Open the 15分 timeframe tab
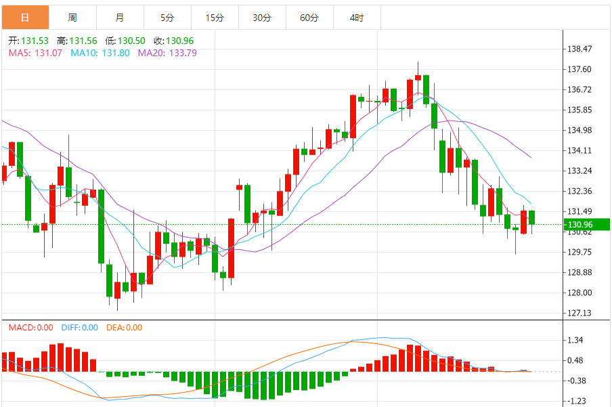This screenshot has height=407, width=612. point(215,18)
